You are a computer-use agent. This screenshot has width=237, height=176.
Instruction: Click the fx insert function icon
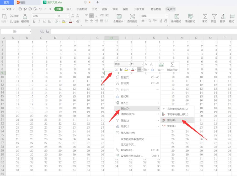[47, 31]
